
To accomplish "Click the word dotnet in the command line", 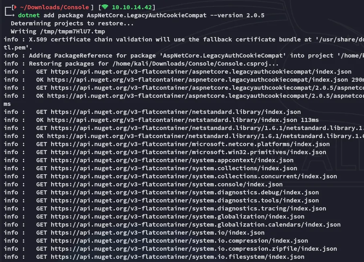I will click(x=29, y=15).
